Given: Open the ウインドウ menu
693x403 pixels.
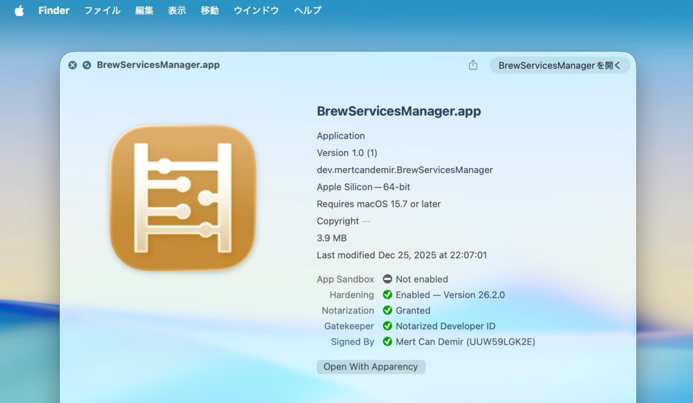Looking at the screenshot, I should click(256, 10).
